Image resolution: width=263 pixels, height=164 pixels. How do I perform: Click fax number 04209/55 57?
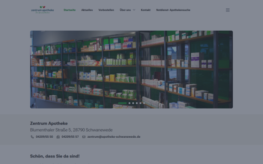(x=70, y=137)
